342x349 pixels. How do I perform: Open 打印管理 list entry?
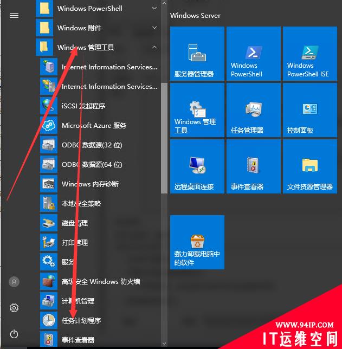pos(100,242)
